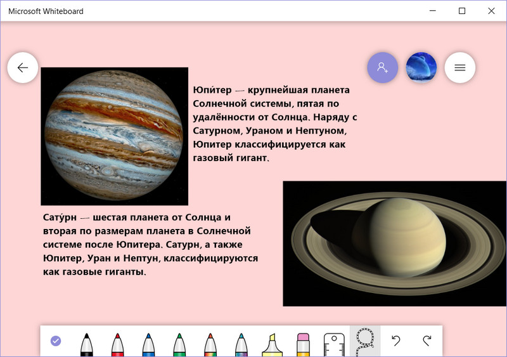Minimize the Whiteboard window
The image size is (507, 357).
433,11
